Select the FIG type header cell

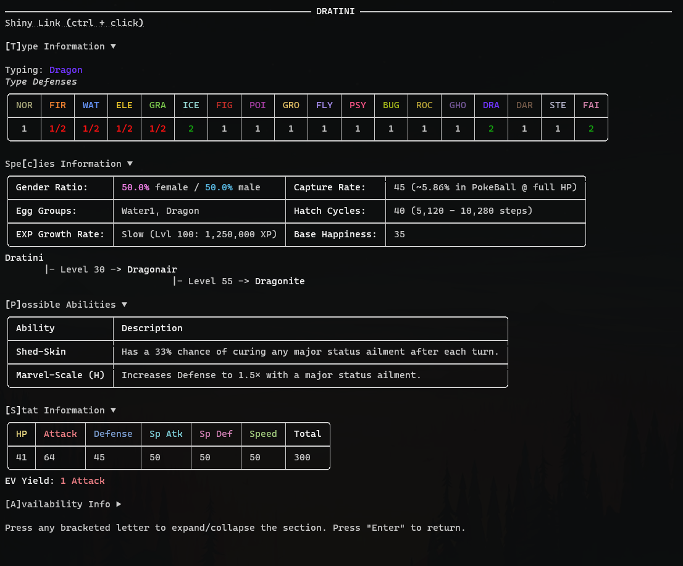224,106
